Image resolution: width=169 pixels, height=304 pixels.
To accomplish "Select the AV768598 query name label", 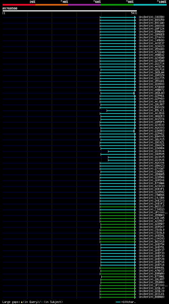I will tap(10, 8).
